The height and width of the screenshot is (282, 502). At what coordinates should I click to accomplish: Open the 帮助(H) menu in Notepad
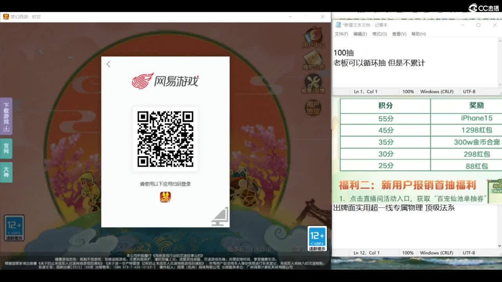tap(418, 34)
